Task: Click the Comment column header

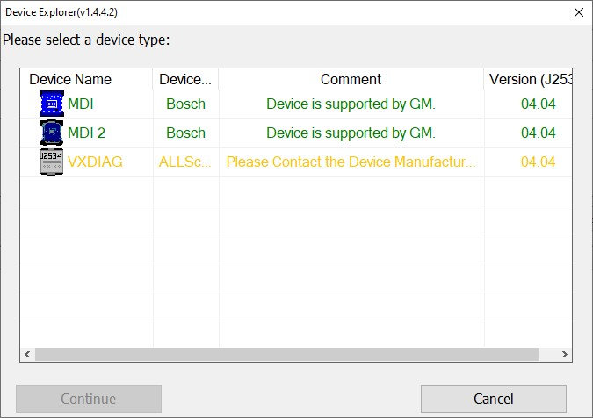Action: pyautogui.click(x=351, y=80)
